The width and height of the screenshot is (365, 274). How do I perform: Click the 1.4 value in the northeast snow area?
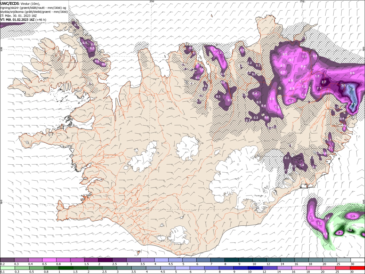tap(304, 95)
